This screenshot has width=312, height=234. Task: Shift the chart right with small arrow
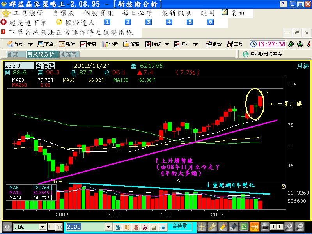point(280,227)
